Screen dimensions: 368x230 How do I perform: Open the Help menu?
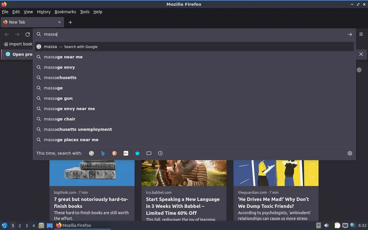click(98, 12)
